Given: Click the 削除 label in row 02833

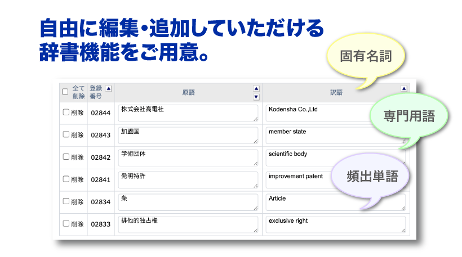Looking at the screenshot, I should pyautogui.click(x=78, y=224).
